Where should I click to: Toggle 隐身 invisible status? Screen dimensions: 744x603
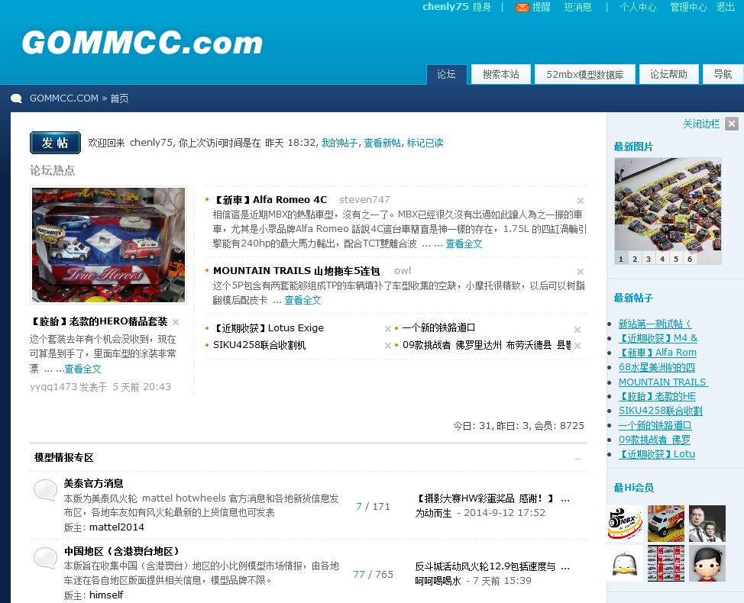coord(482,7)
